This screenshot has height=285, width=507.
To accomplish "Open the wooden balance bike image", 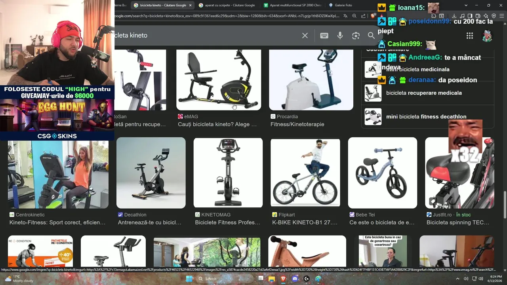I will coord(307,251).
